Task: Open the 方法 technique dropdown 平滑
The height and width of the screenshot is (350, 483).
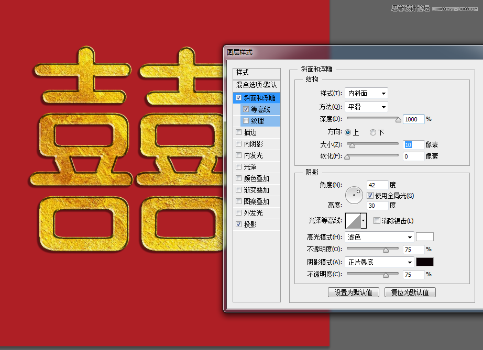Action: click(366, 107)
